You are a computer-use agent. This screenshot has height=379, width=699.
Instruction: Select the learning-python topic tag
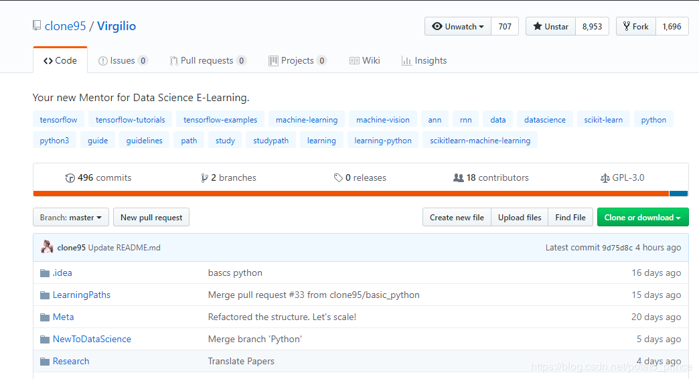click(383, 141)
